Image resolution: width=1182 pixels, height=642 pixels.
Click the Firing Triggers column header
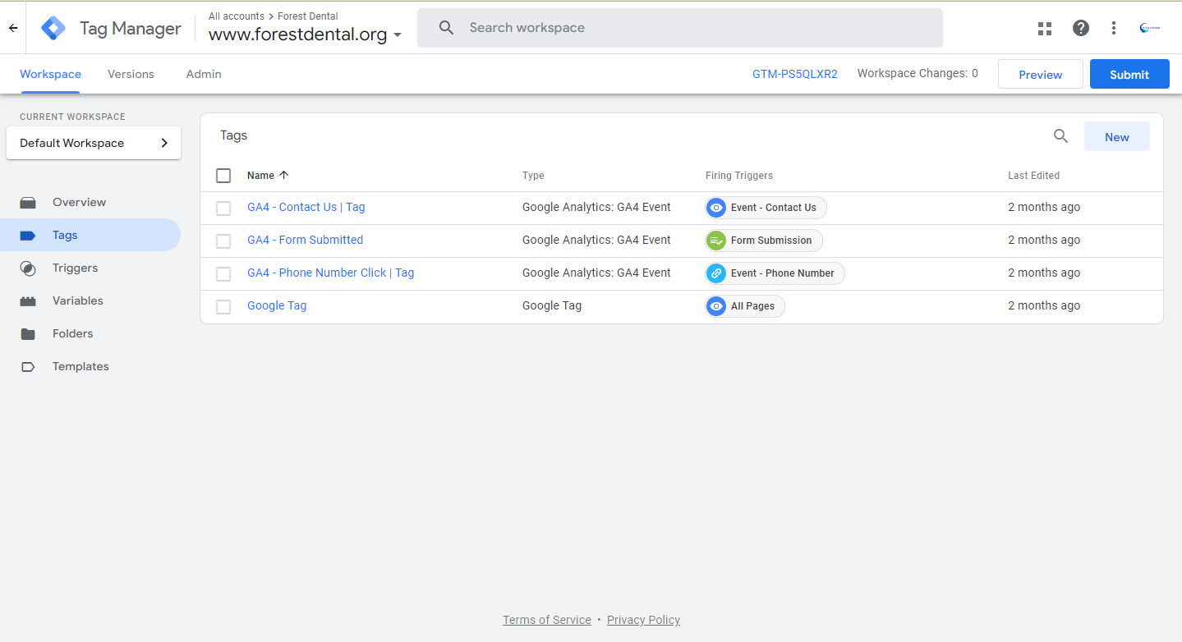click(x=739, y=175)
